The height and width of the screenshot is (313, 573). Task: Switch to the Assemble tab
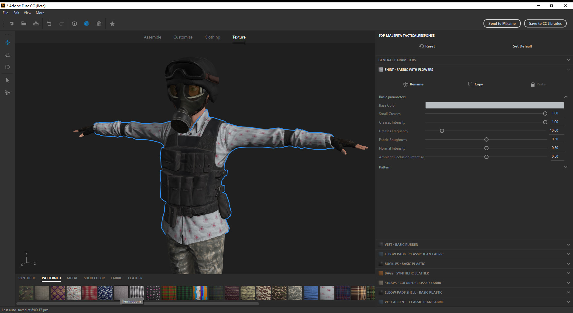(153, 37)
